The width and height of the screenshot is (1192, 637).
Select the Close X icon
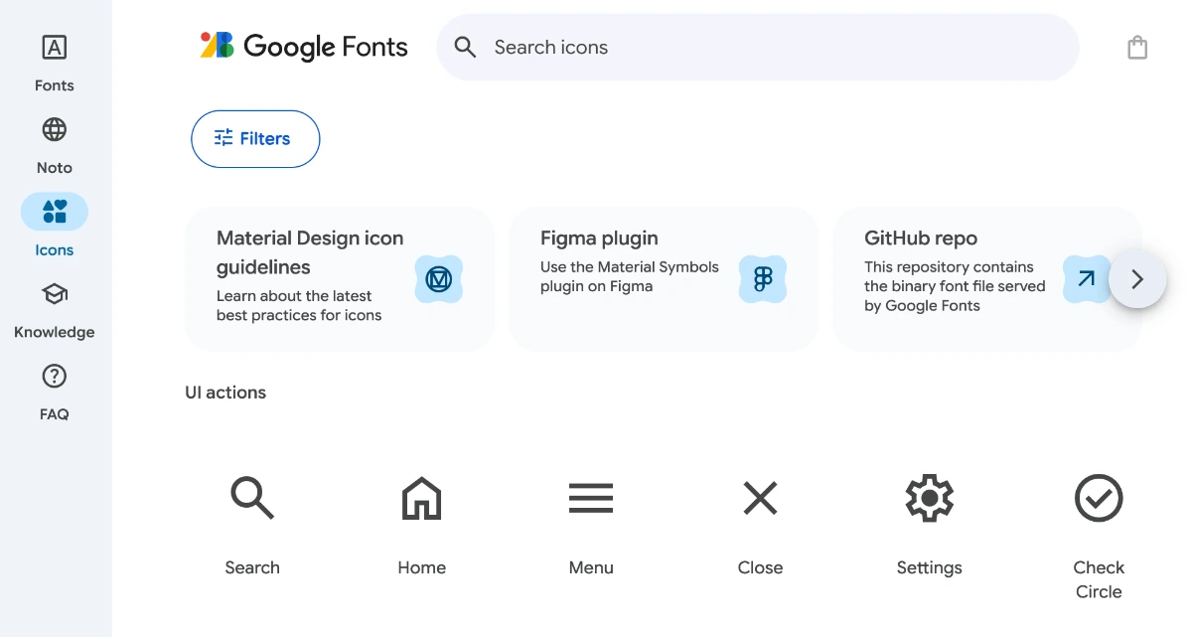(x=760, y=498)
